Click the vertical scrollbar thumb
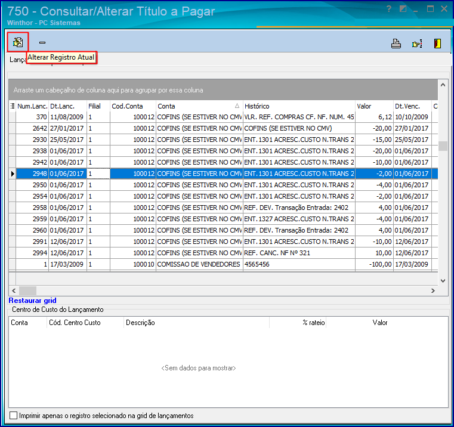Viewport: 454px width, 427px height. tap(443, 146)
